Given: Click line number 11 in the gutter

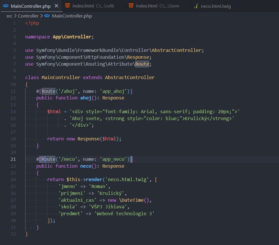Looking at the screenshot, I should [x=13, y=91].
